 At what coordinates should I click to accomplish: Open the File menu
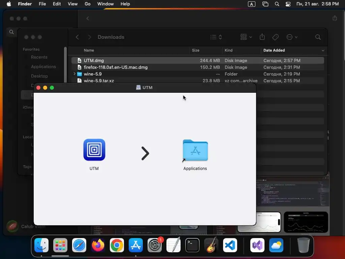(42, 4)
